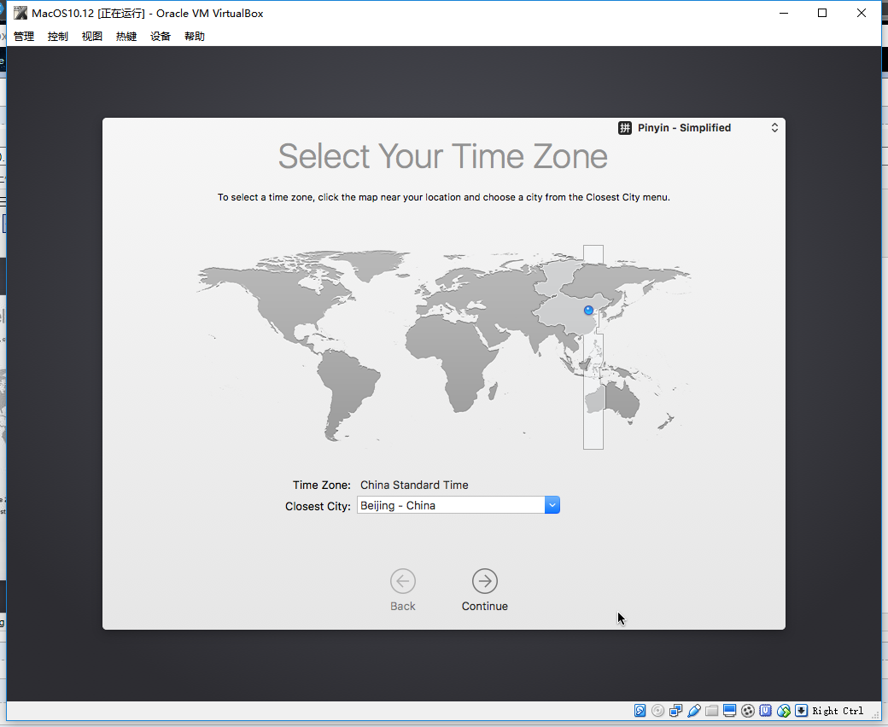Open the 管理 menu
This screenshot has width=888, height=727.
tap(24, 36)
